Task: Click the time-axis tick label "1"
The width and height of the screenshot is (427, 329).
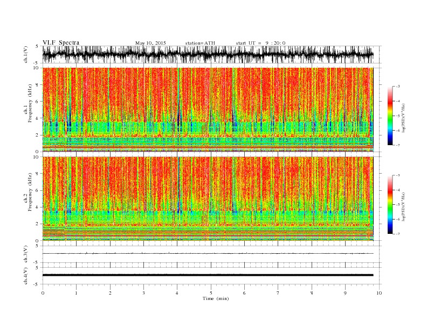Action: pyautogui.click(x=76, y=293)
